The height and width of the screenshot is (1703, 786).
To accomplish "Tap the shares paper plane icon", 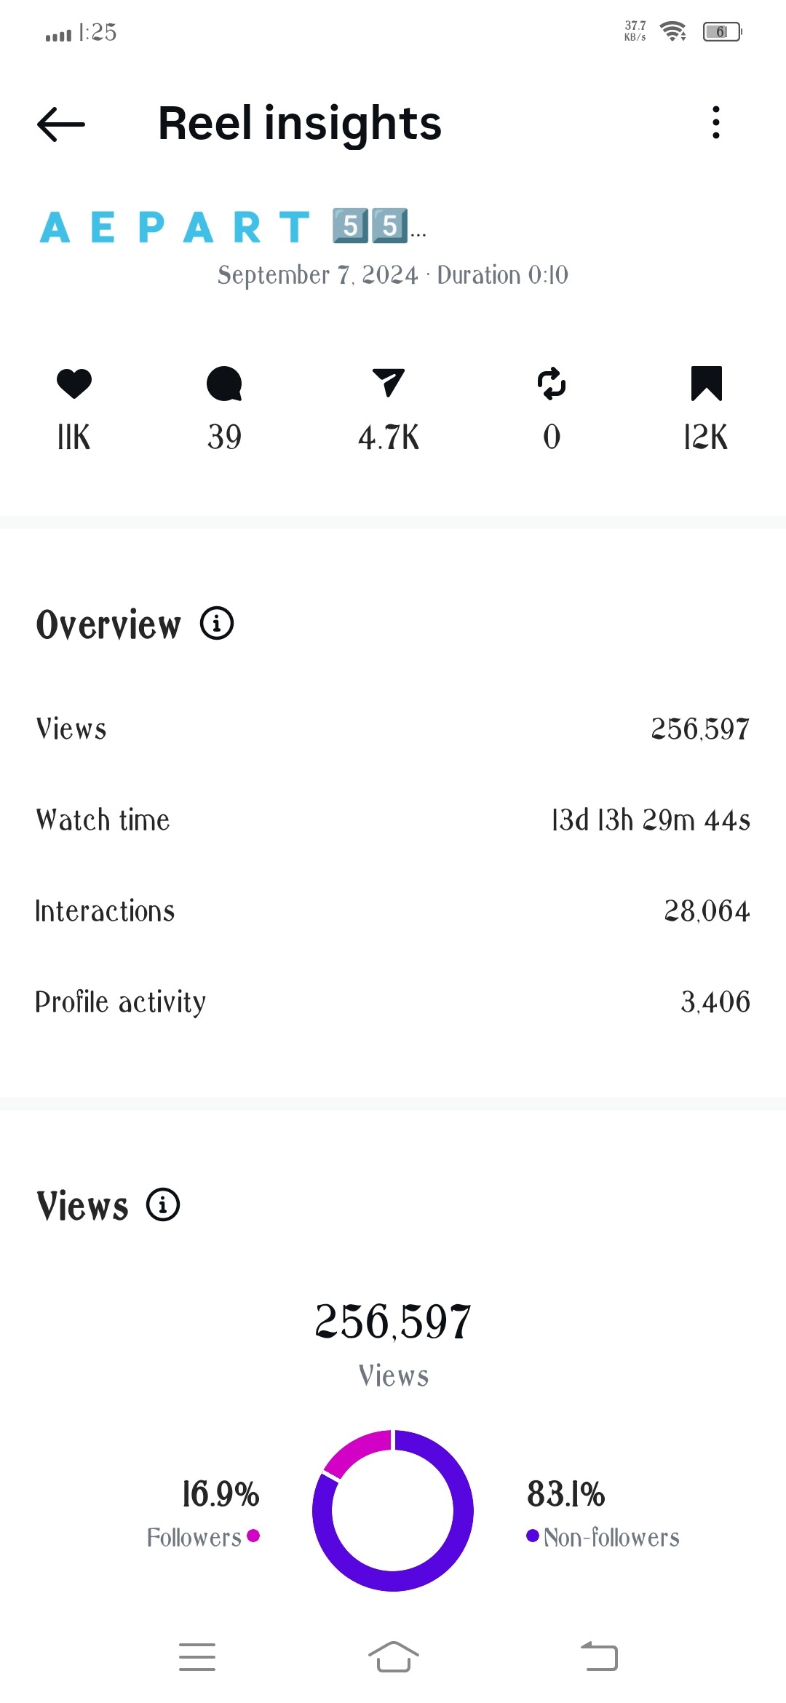I will point(389,383).
